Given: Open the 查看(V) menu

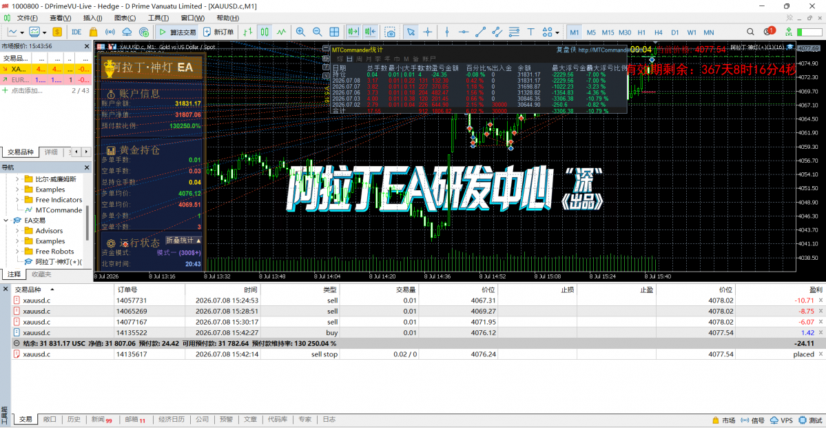Looking at the screenshot, I should [60, 18].
